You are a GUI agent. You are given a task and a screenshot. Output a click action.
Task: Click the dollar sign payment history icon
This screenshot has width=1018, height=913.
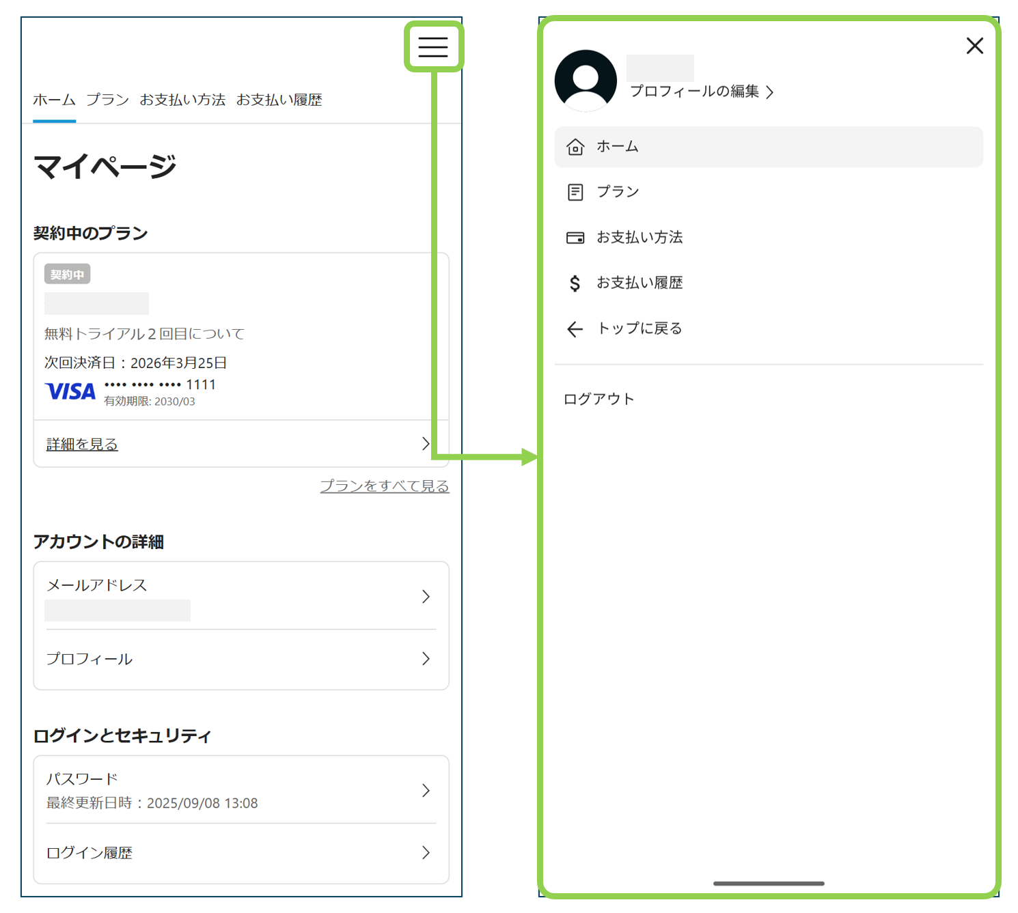(575, 283)
